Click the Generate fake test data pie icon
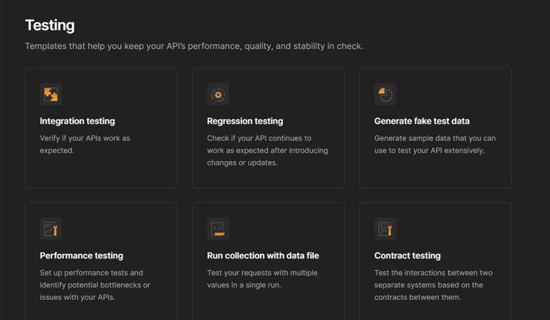This screenshot has height=320, width=550. [x=385, y=94]
